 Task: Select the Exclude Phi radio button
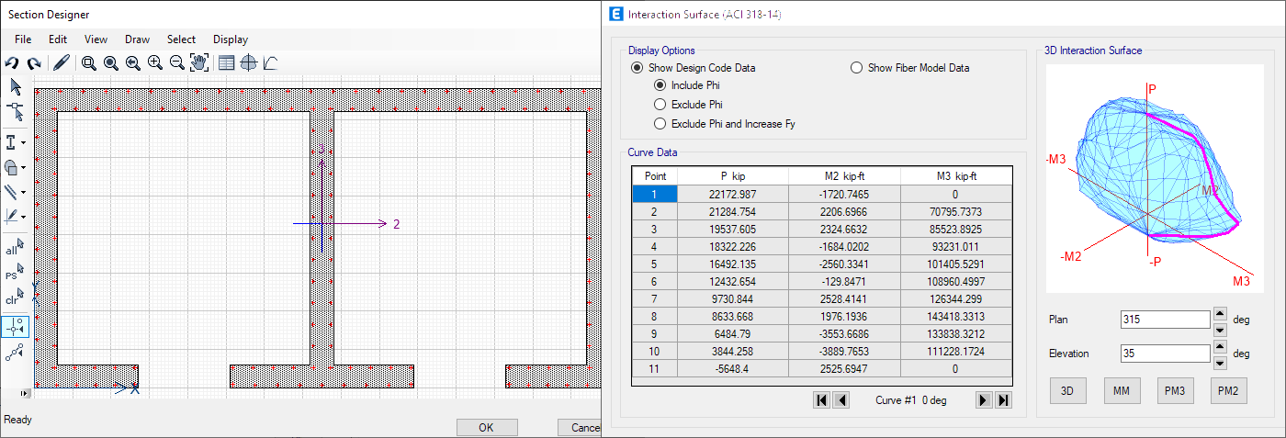pyautogui.click(x=660, y=105)
